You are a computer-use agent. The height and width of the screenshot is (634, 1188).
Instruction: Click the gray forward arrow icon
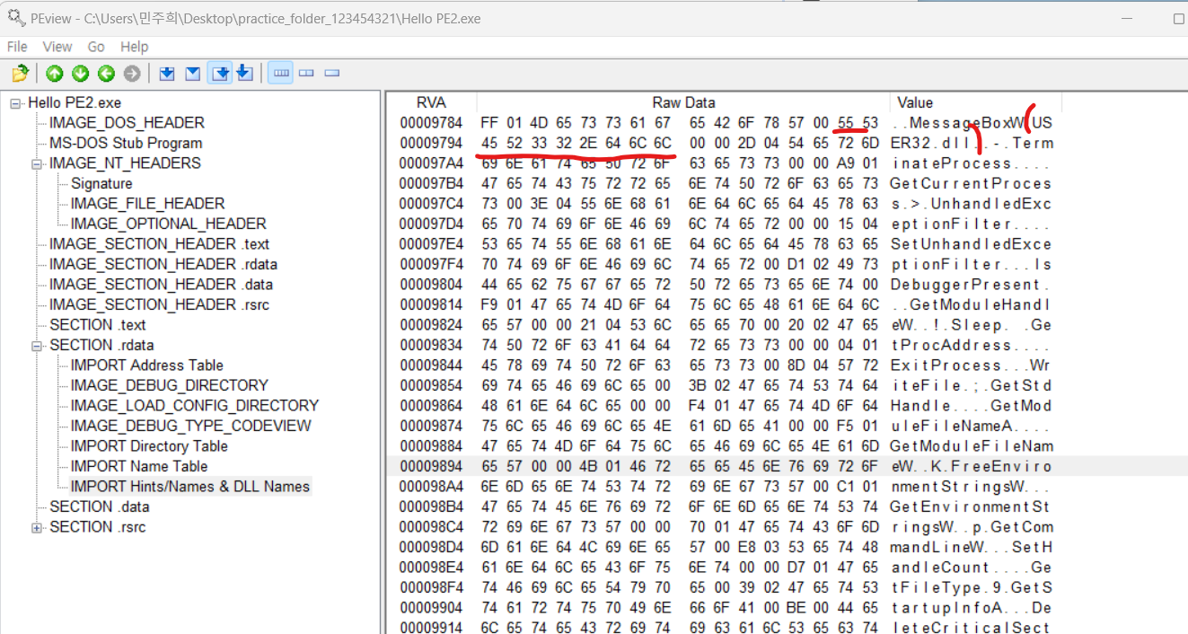(x=132, y=74)
